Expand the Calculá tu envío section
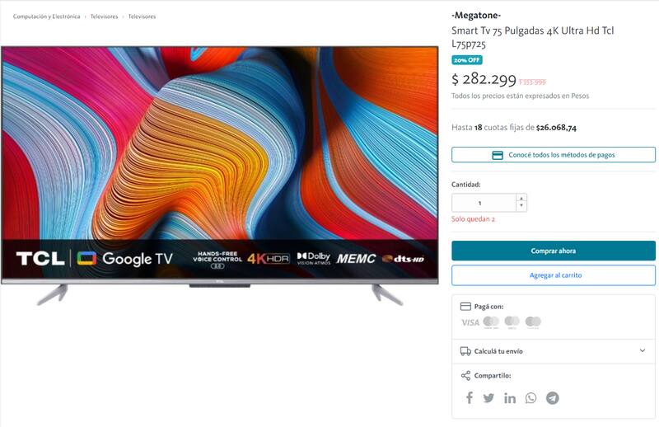Screen dimensions: 659x427 pyautogui.click(x=554, y=351)
